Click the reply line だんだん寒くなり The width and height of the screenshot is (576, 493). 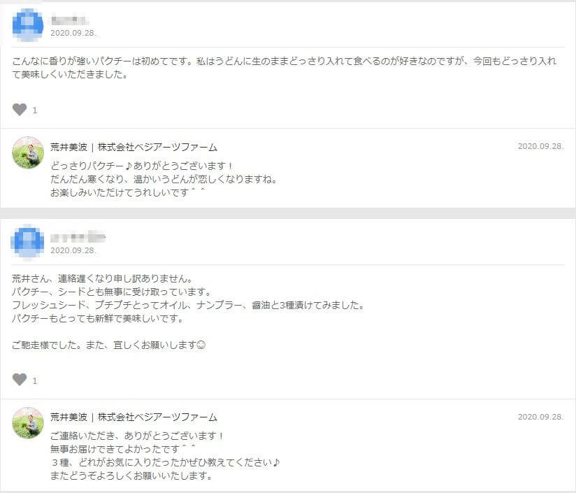(x=164, y=179)
